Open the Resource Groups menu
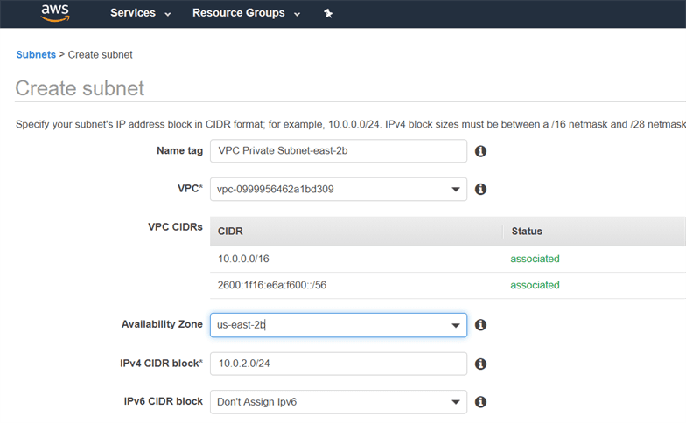The width and height of the screenshot is (686, 423). pos(246,13)
